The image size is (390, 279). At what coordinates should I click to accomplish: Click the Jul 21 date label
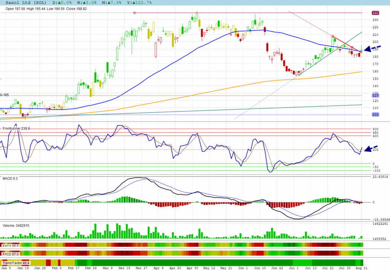pos(328,268)
